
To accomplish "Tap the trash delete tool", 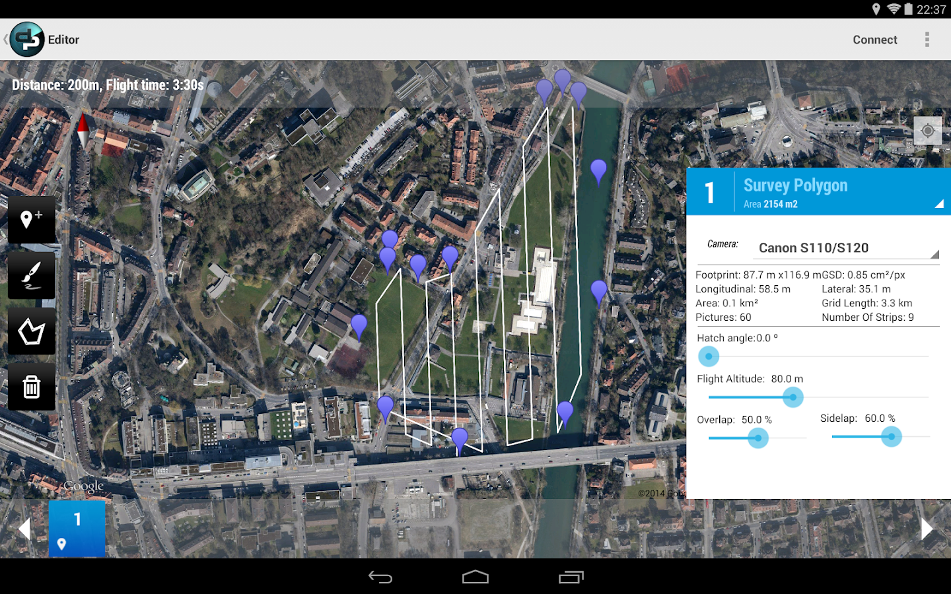I will [31, 387].
